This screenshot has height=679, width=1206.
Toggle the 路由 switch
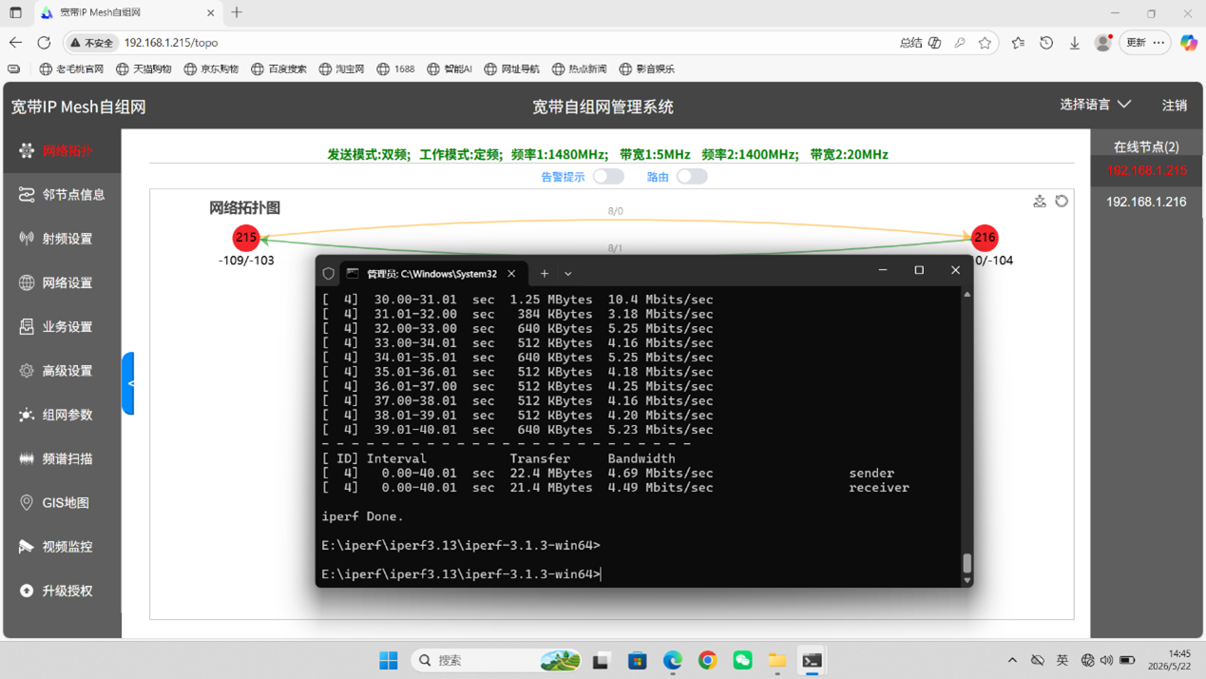(692, 177)
